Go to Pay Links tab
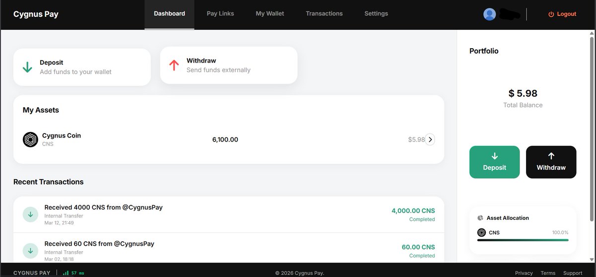 pos(220,14)
